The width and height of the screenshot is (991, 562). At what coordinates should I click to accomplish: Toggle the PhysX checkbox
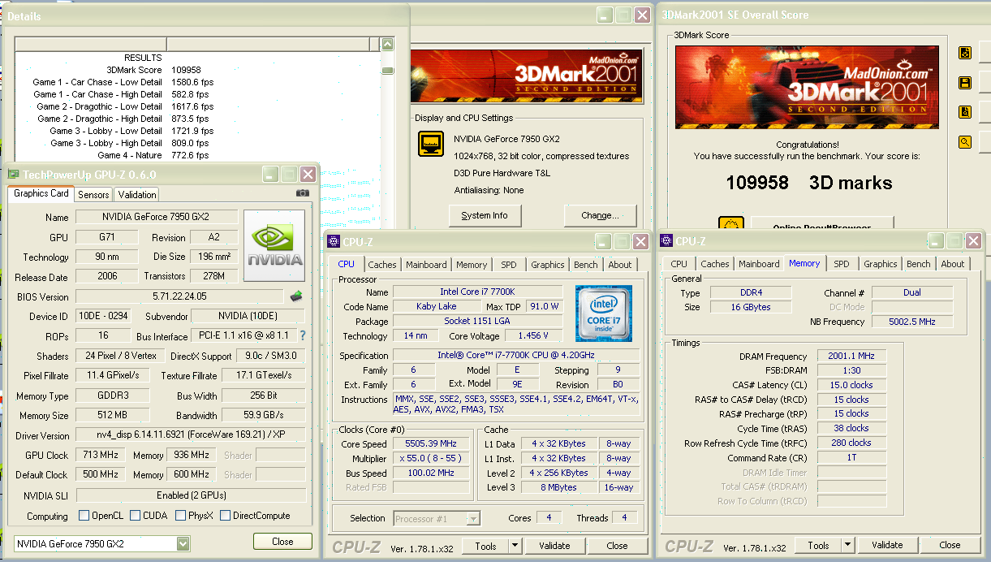click(179, 516)
